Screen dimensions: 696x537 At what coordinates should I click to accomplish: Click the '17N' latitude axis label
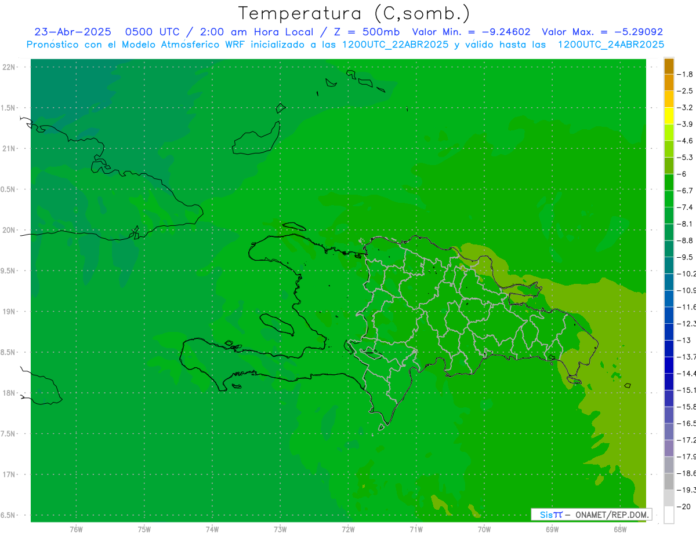click(x=9, y=474)
